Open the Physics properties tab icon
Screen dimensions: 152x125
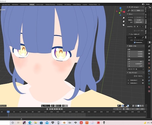(x=149, y=77)
